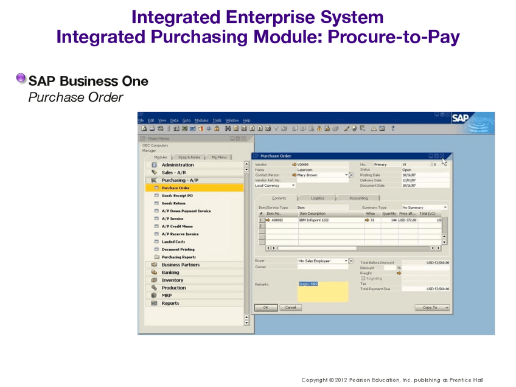Open the Buyer No Sales Employee dropdown
Viewport: 516px width, 387px height.
346,261
